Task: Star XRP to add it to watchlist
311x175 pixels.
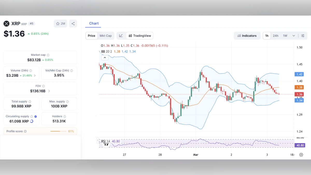Action: [57, 23]
